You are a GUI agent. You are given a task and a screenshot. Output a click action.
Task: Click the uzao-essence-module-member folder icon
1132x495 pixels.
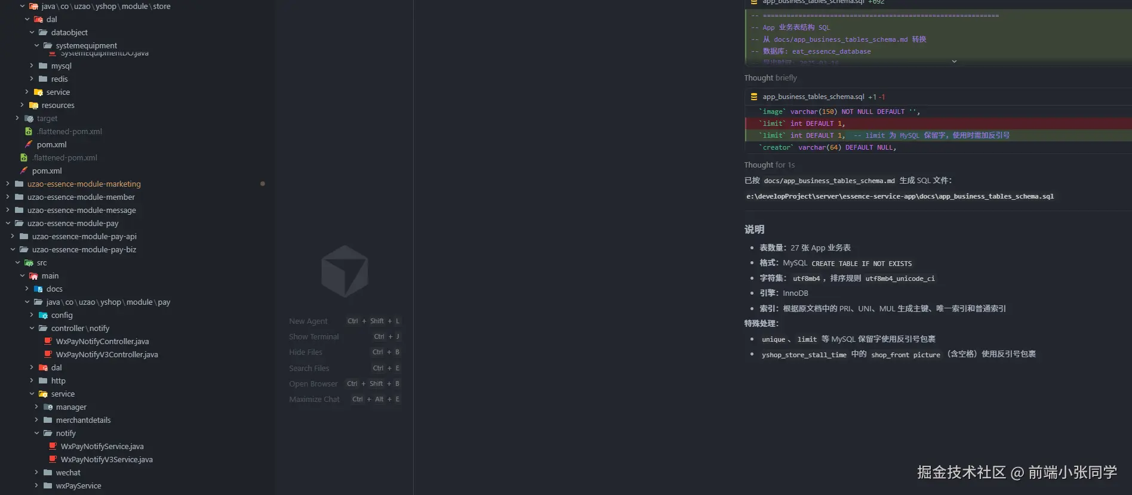[x=19, y=197]
